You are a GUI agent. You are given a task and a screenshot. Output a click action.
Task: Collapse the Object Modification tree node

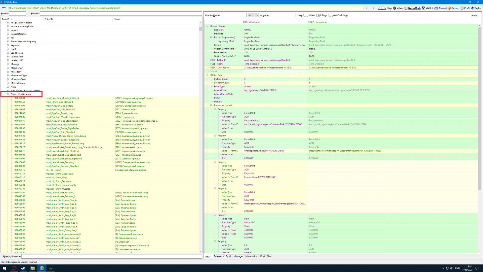[8, 94]
